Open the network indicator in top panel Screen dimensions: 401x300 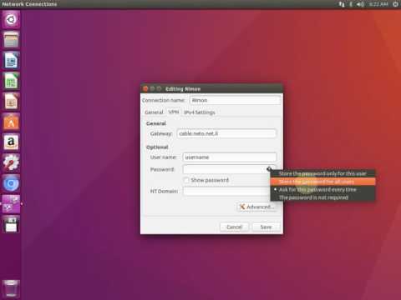click(x=342, y=4)
